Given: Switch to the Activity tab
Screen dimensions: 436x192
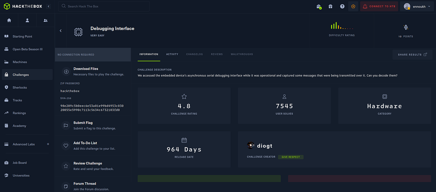Looking at the screenshot, I should (172, 54).
